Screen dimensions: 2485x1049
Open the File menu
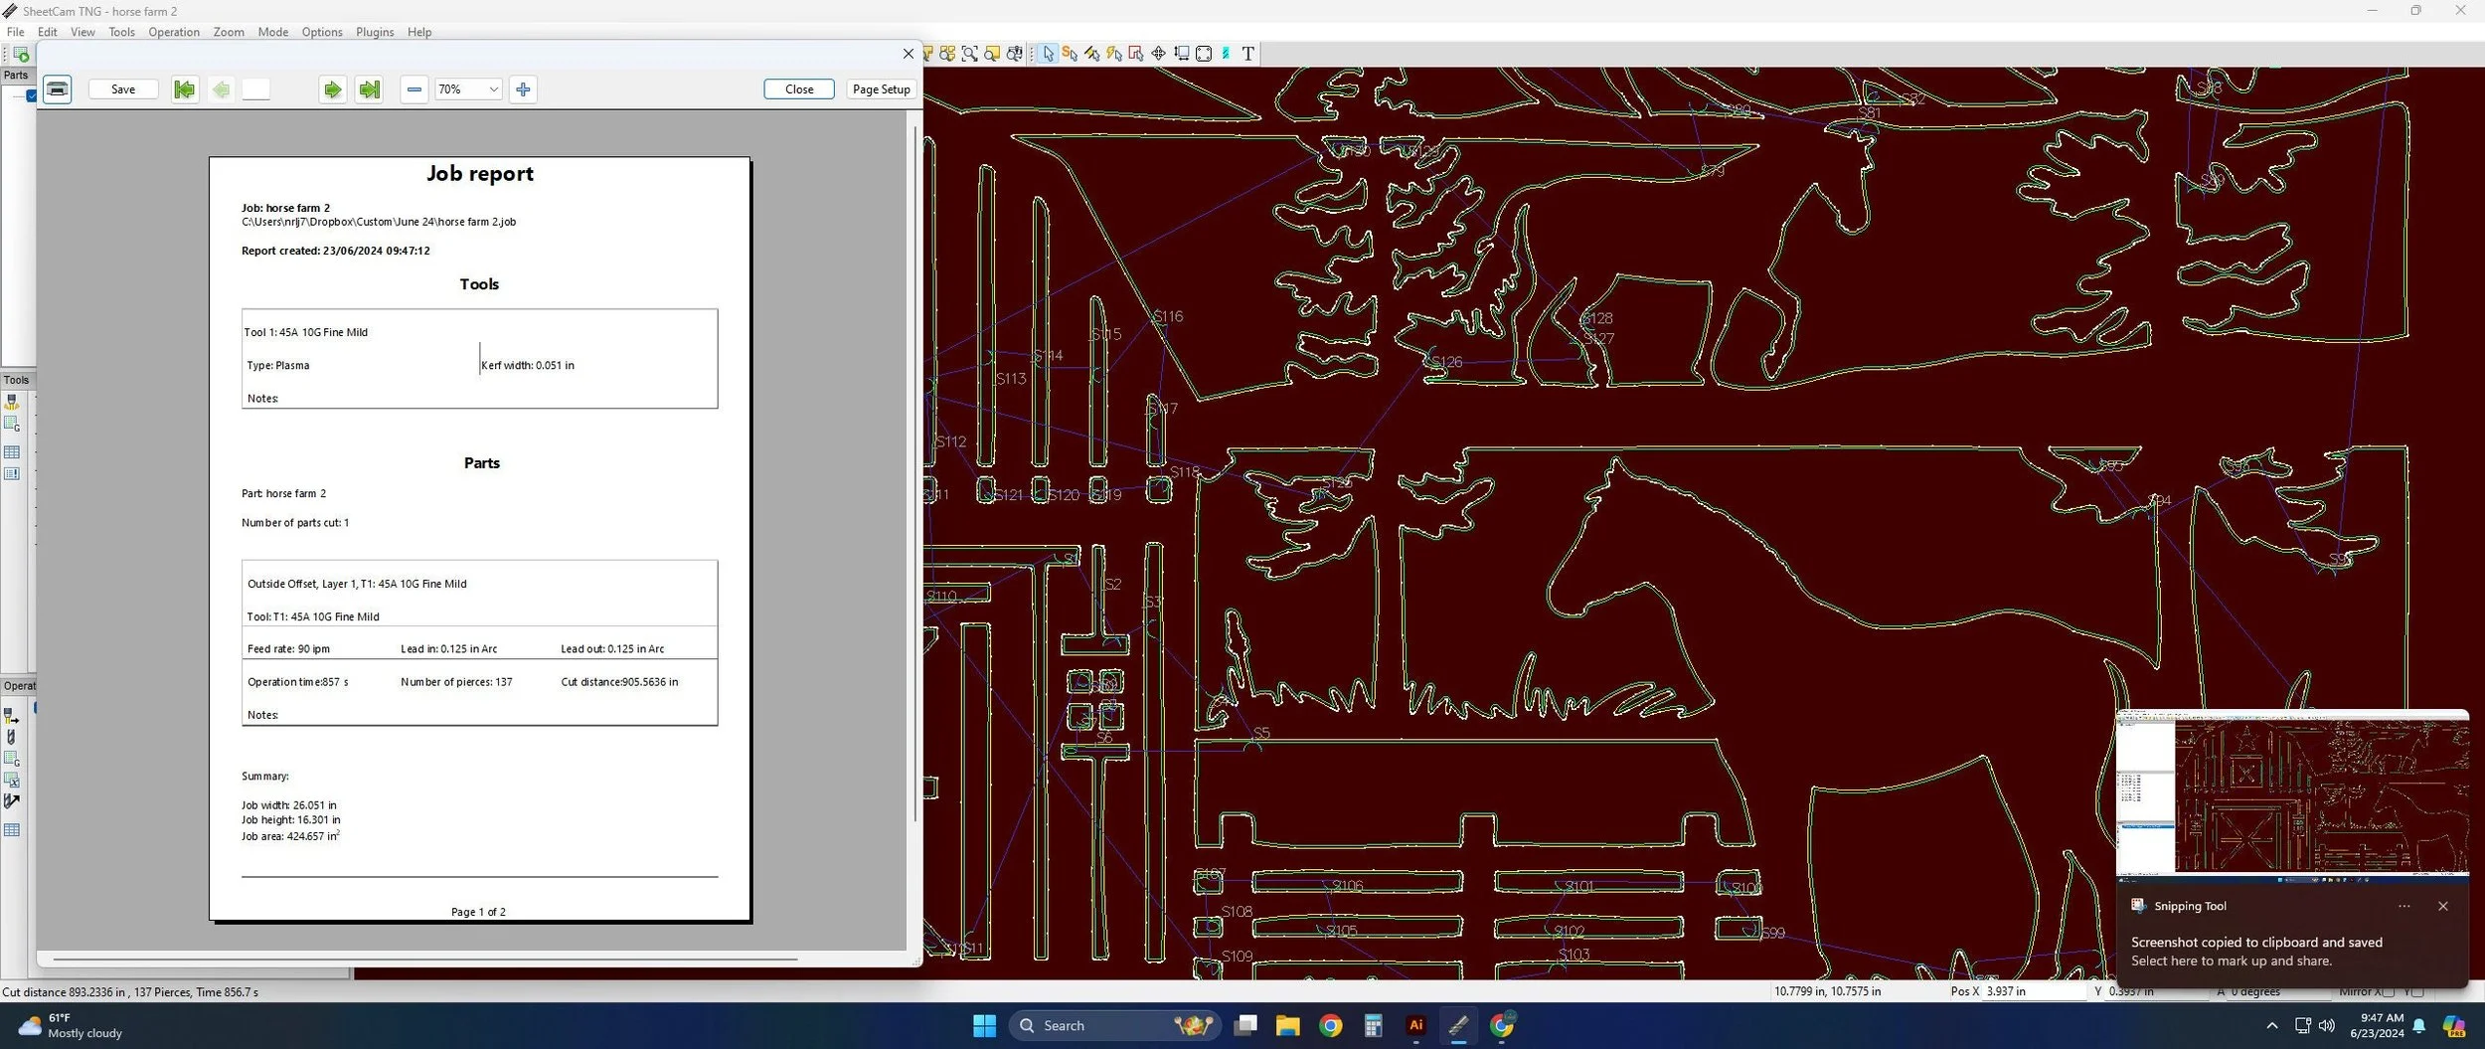coord(16,32)
